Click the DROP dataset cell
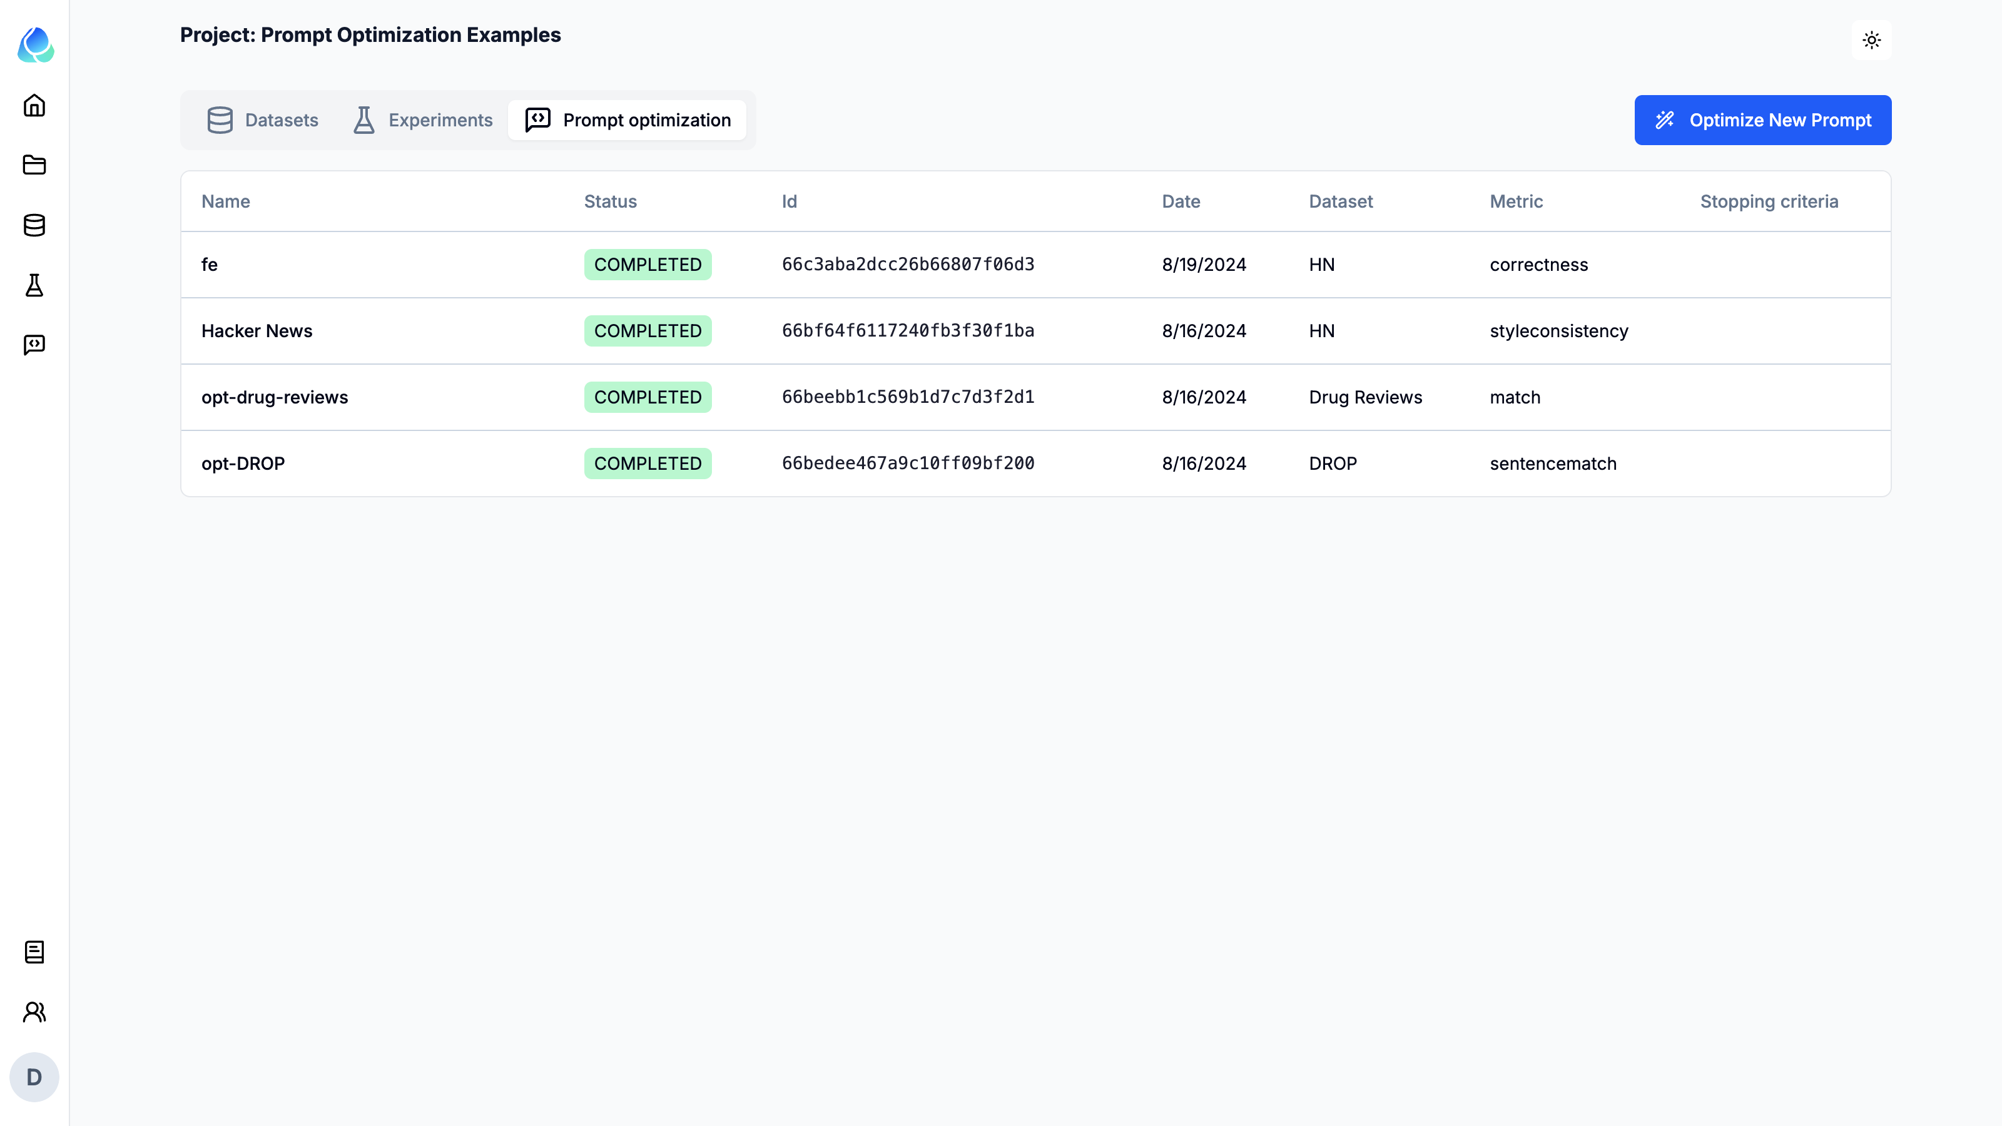This screenshot has width=2002, height=1126. click(x=1333, y=463)
